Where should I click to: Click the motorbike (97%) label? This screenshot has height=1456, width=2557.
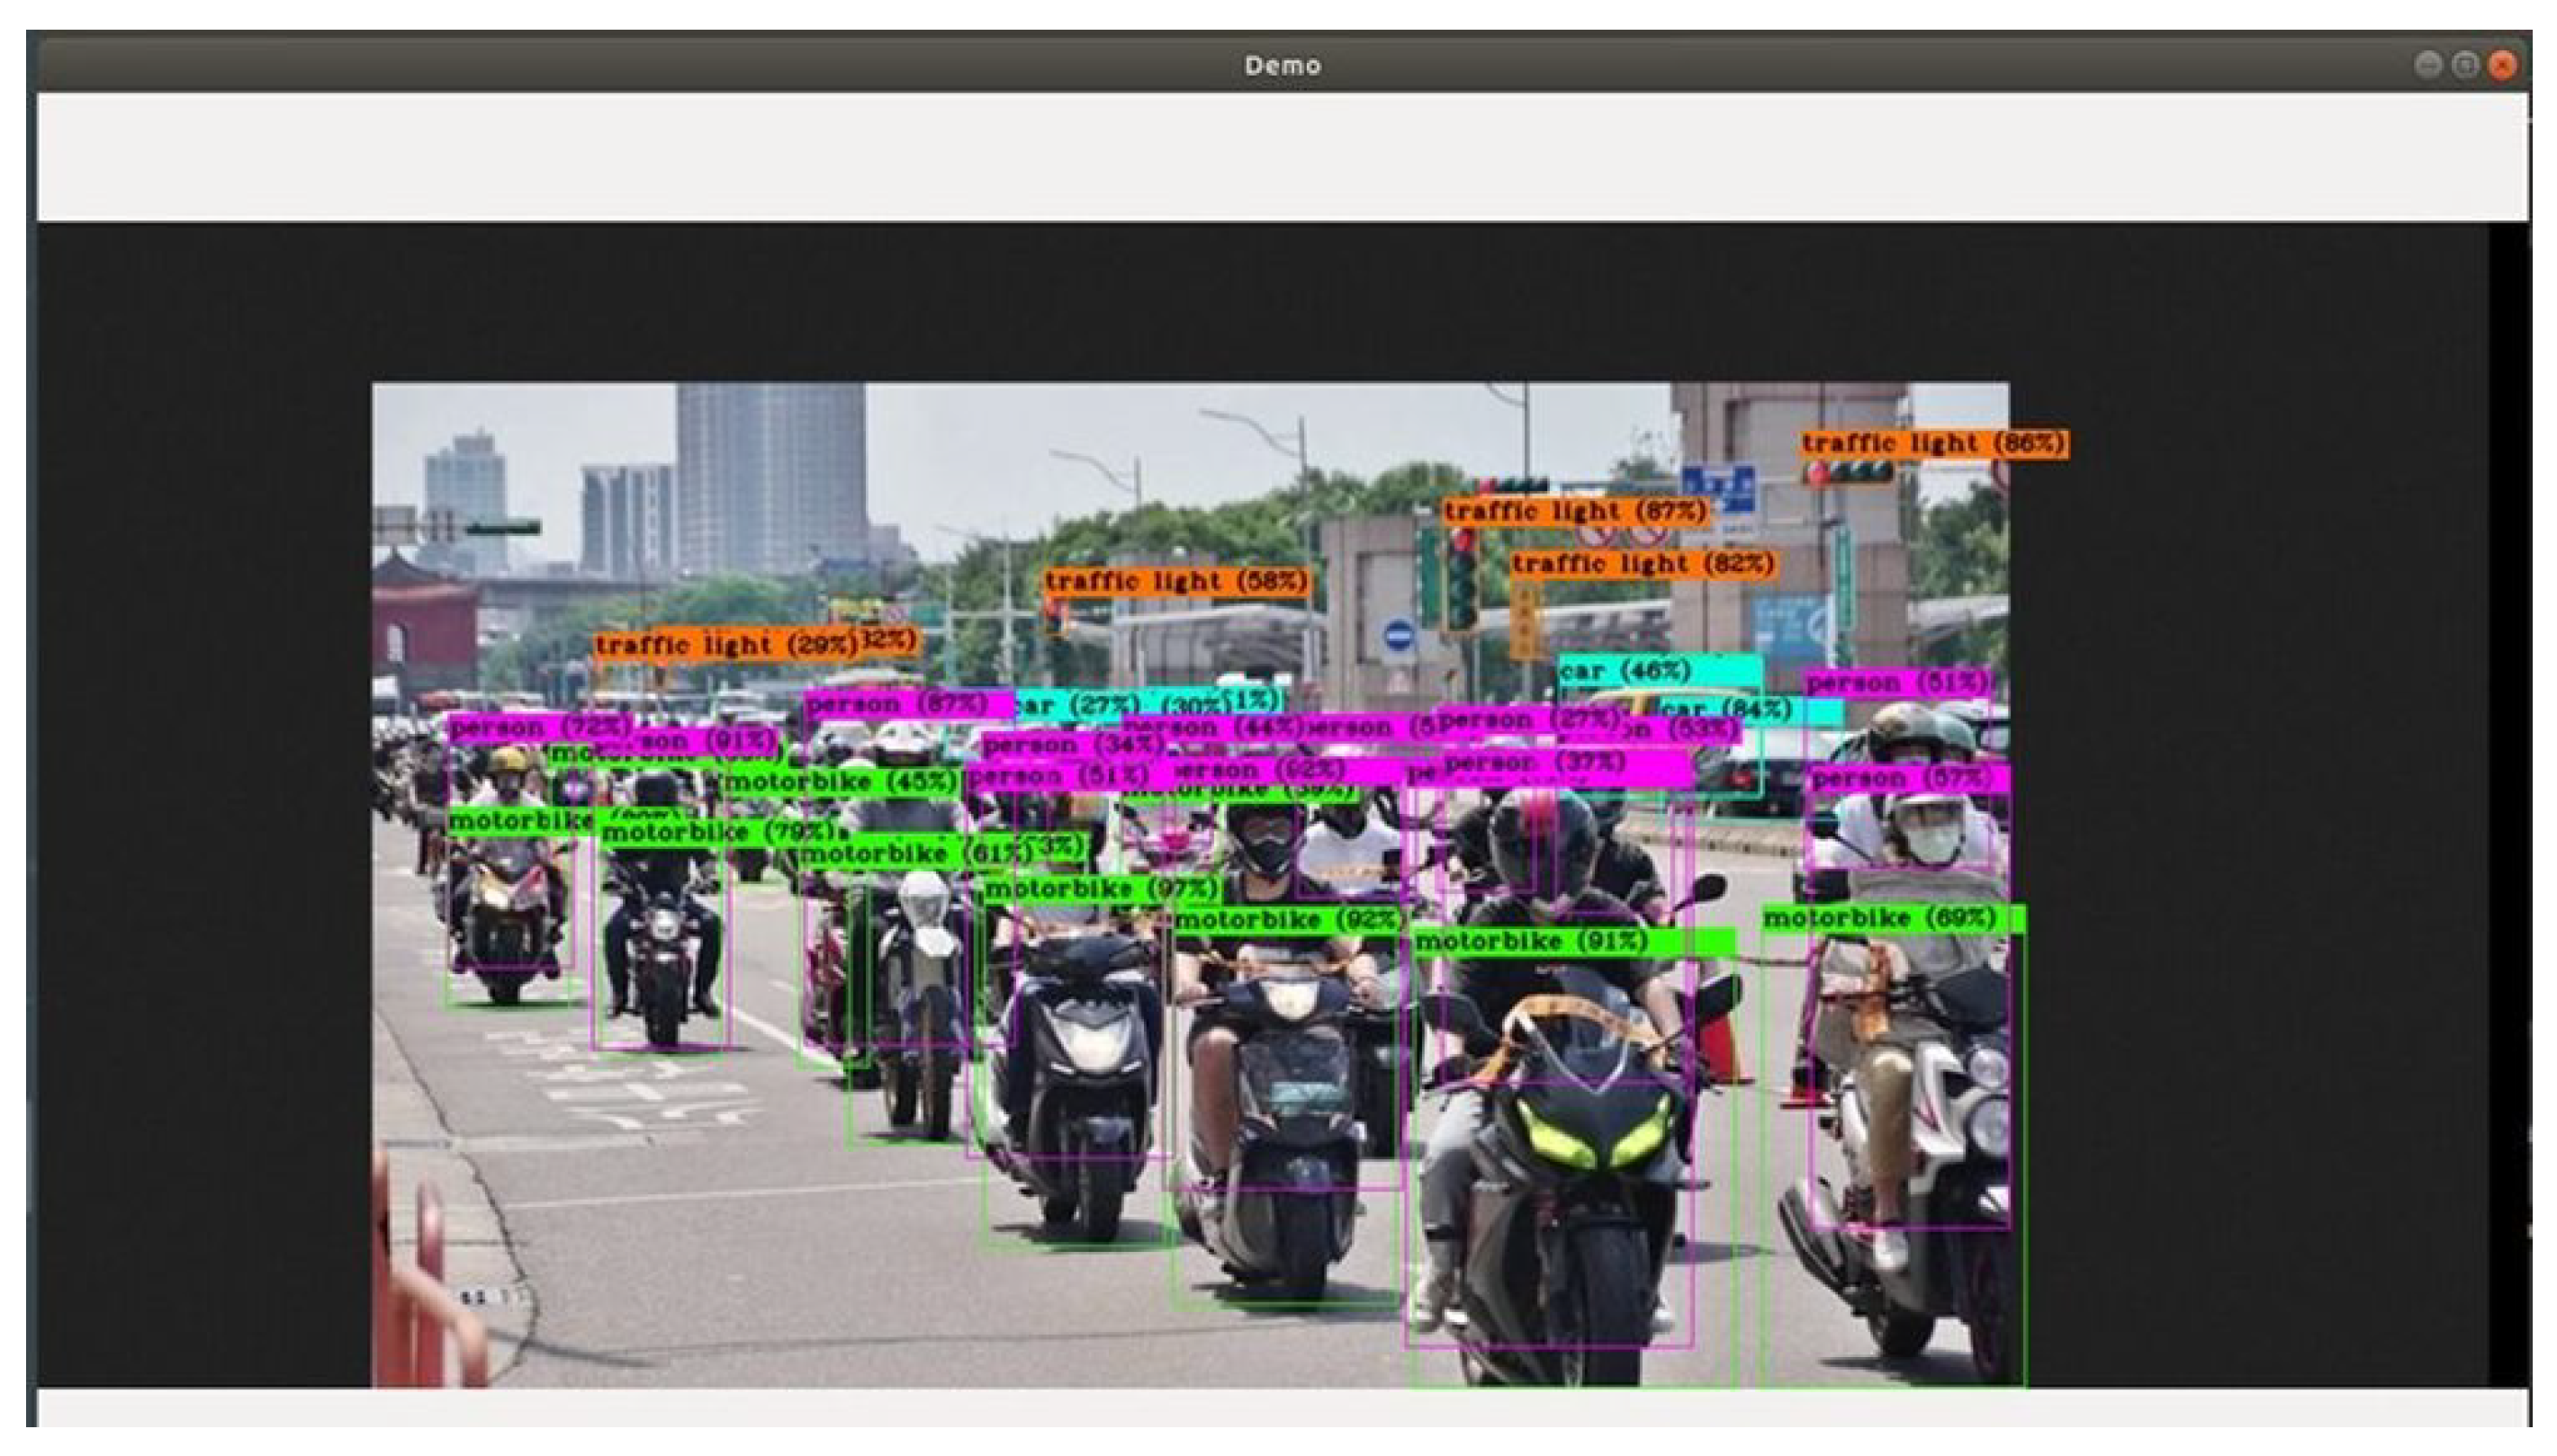click(x=1100, y=889)
